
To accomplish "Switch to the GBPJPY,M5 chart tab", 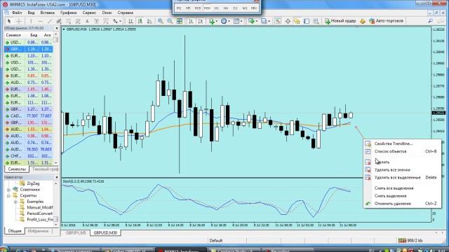I will tap(76, 233).
